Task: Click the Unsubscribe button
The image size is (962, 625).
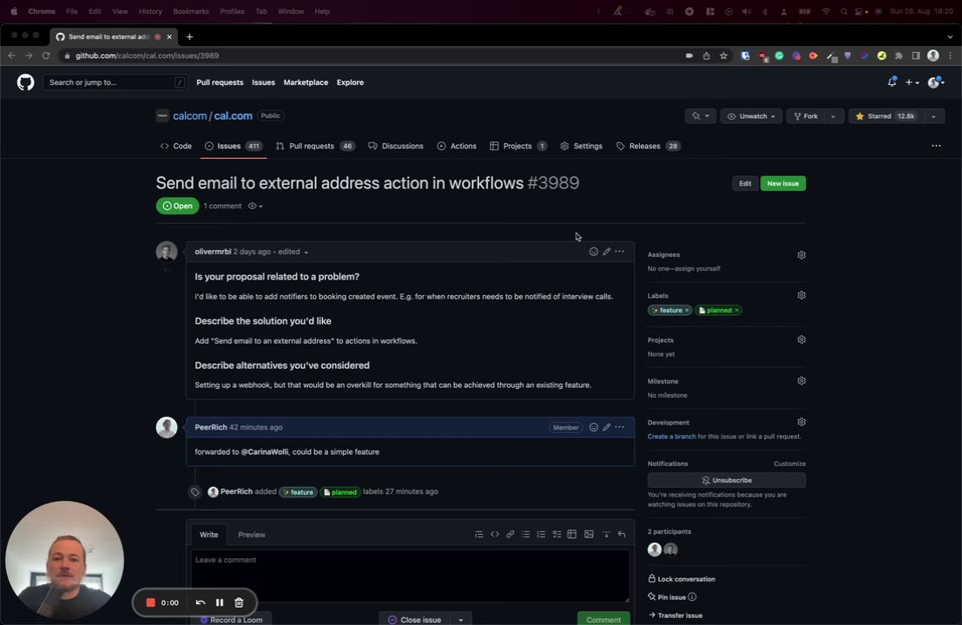Action: click(x=727, y=480)
